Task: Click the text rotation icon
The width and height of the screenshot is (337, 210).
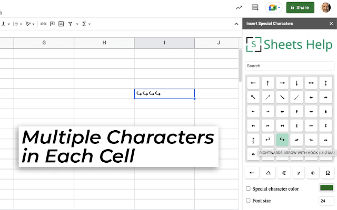Action: pyautogui.click(x=28, y=24)
